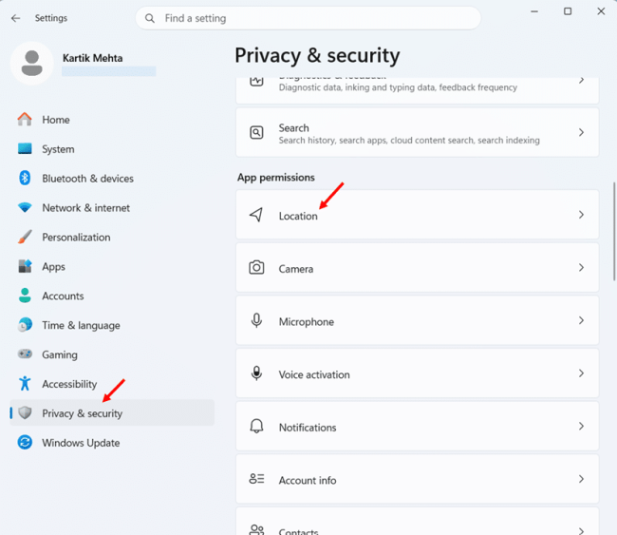Open Windows Update section
Image resolution: width=617 pixels, height=535 pixels.
tap(112, 443)
